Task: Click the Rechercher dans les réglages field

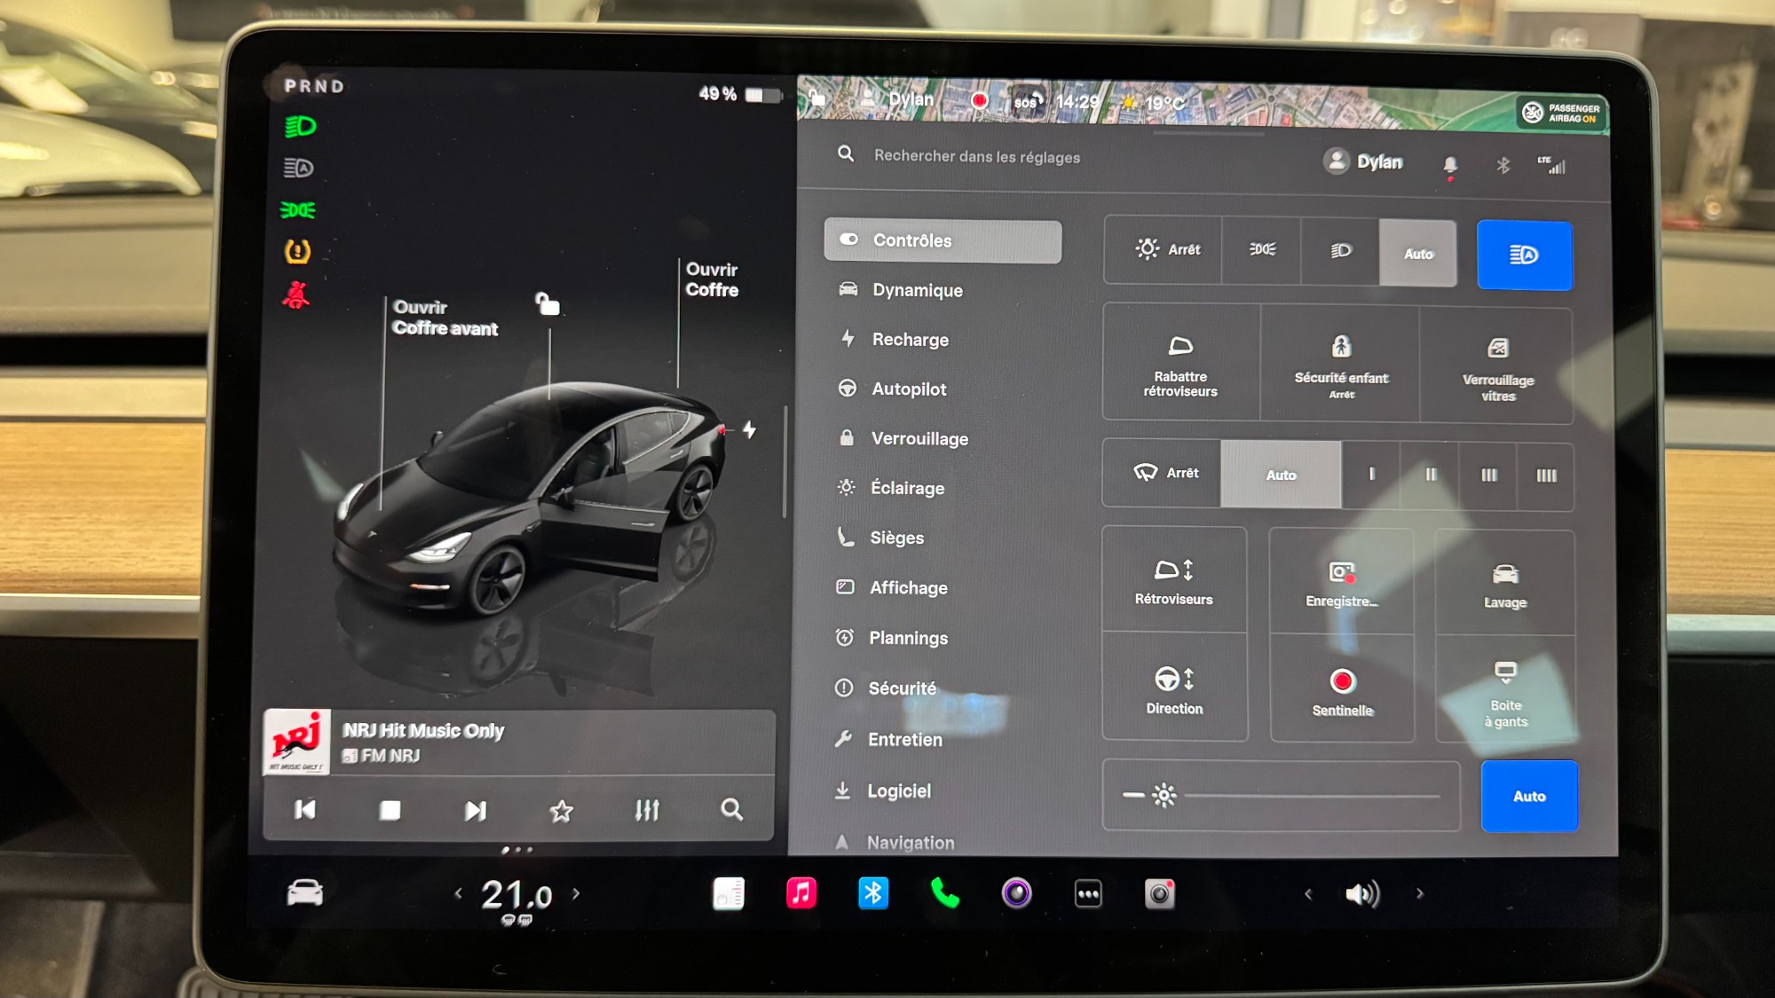Action: 976,157
